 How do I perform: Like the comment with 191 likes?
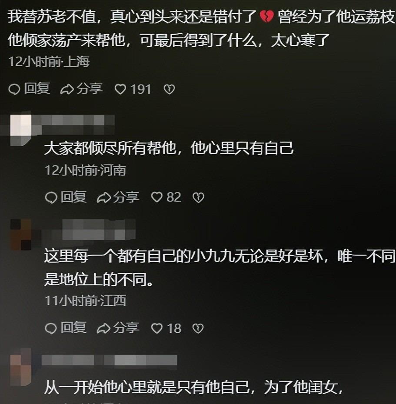coord(133,89)
